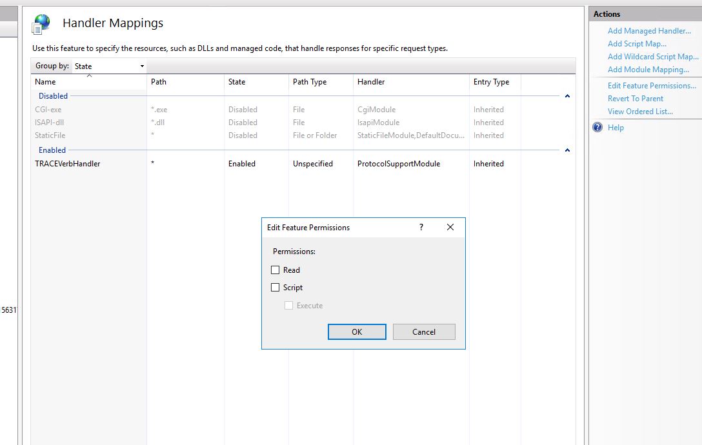Click Add Script Map link
This screenshot has width=702, height=445.
click(x=637, y=44)
